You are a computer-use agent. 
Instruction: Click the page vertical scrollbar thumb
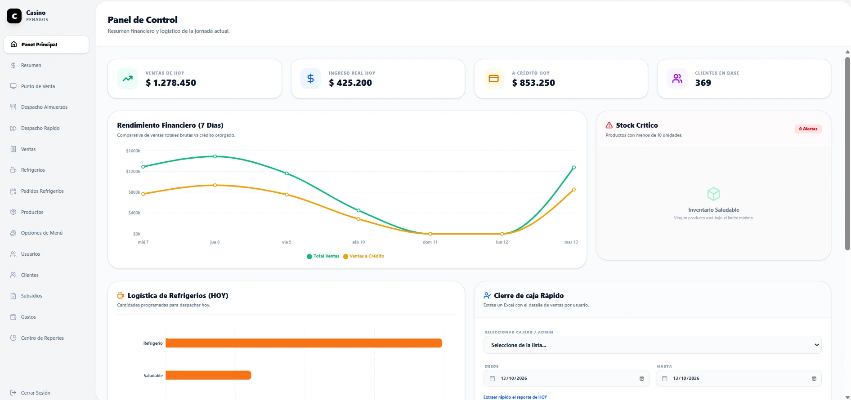coord(847,153)
